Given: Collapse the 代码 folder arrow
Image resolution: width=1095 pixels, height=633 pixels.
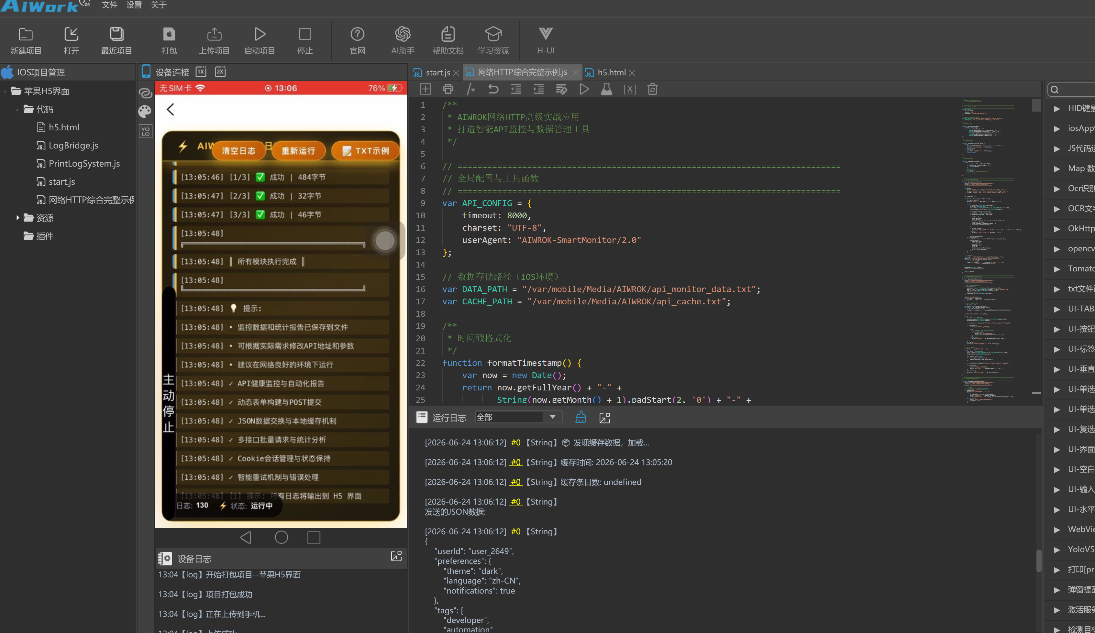Looking at the screenshot, I should pyautogui.click(x=17, y=109).
